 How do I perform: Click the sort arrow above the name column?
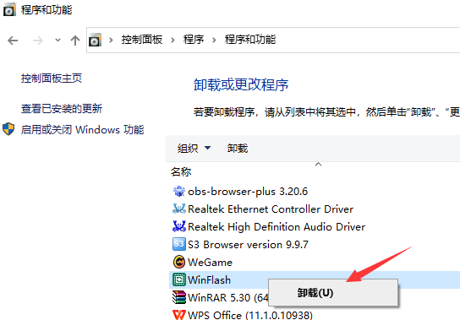point(318,165)
